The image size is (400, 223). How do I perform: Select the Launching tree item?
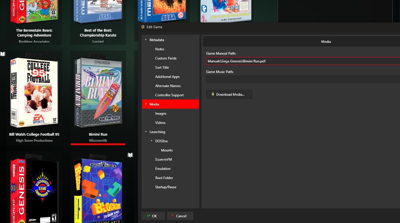pyautogui.click(x=157, y=132)
